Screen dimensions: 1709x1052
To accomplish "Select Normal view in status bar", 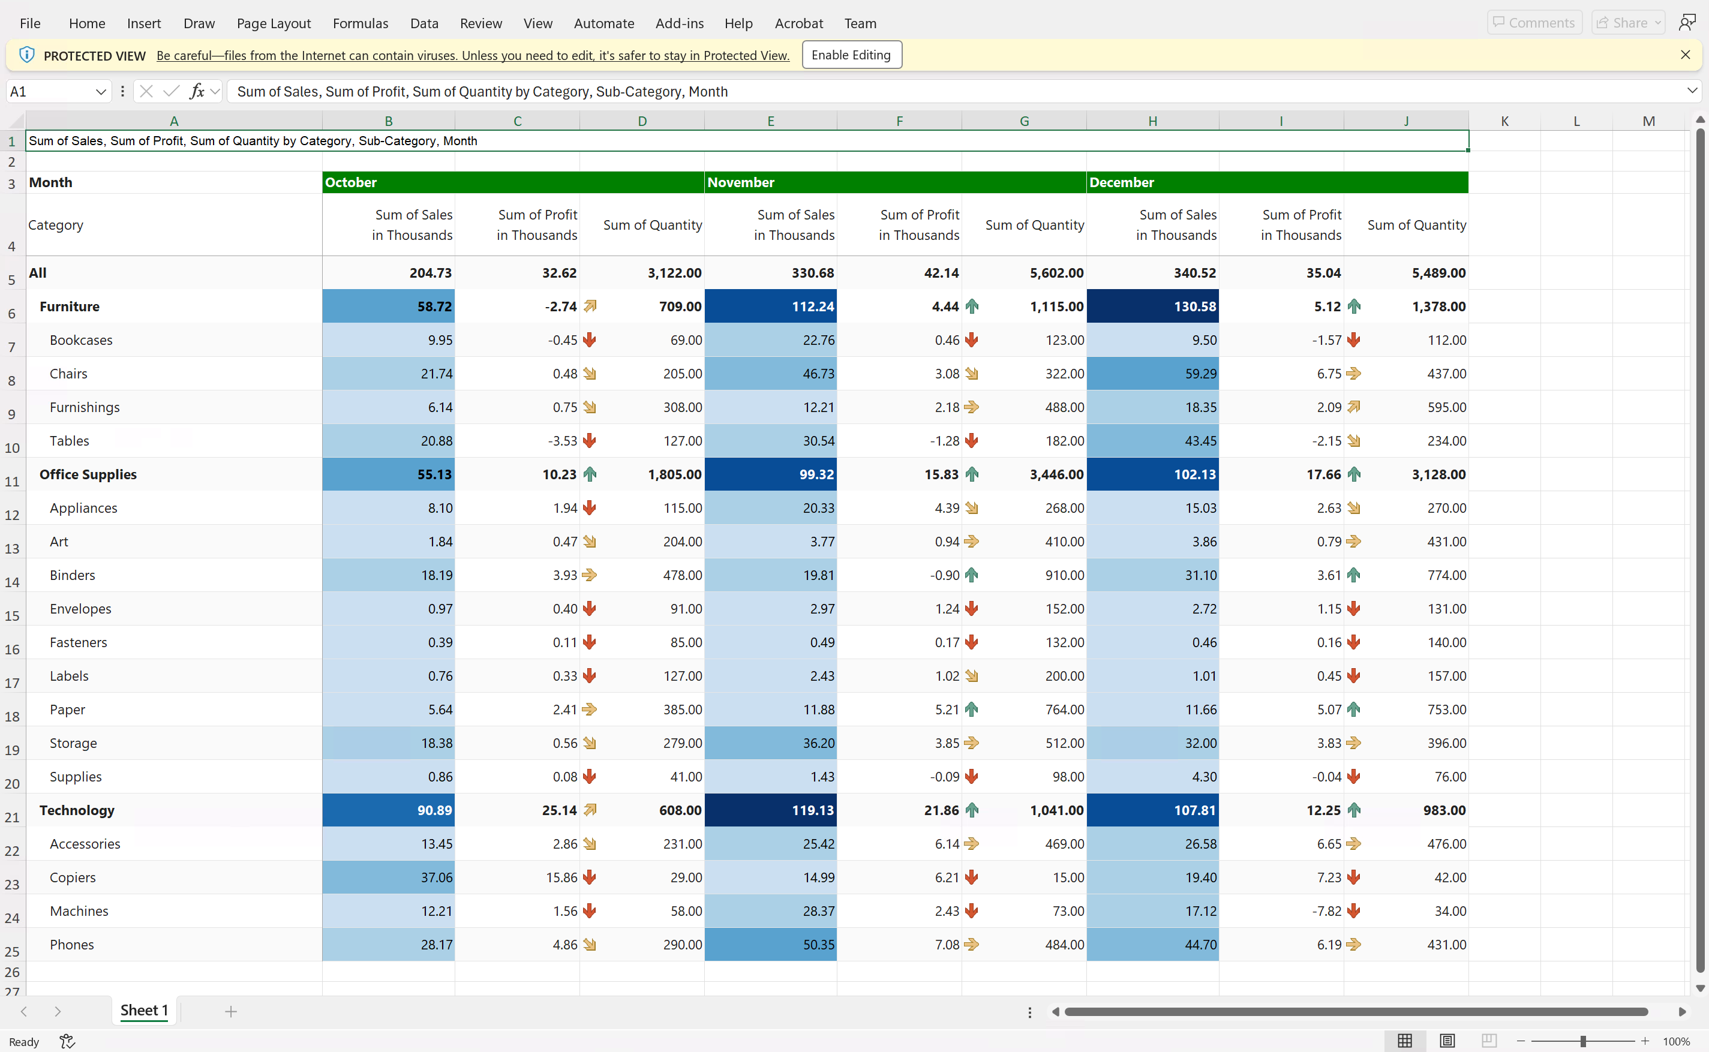I will tap(1405, 1041).
